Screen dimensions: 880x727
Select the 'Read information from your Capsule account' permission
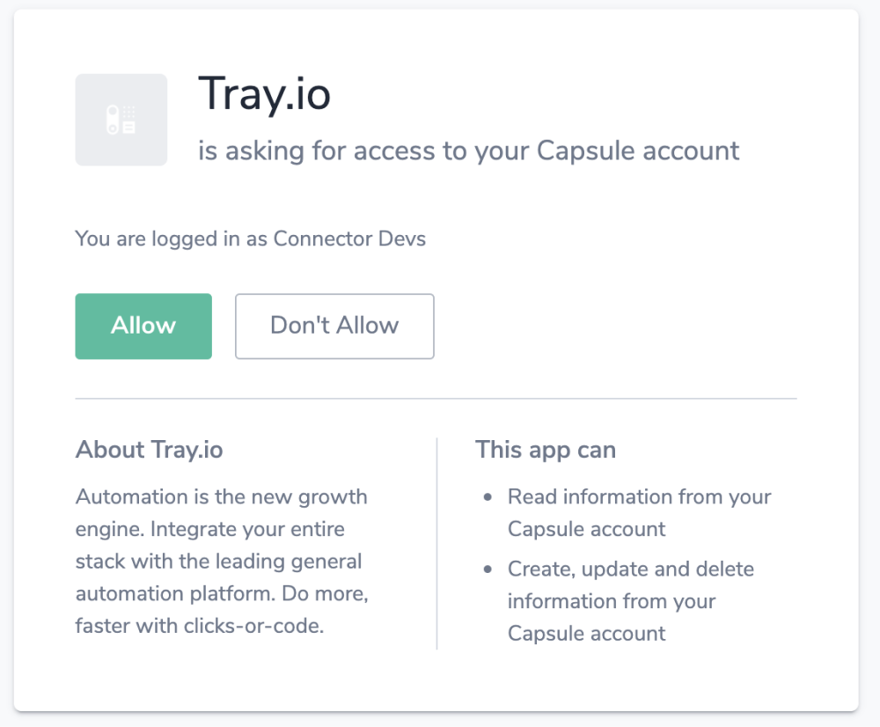639,512
